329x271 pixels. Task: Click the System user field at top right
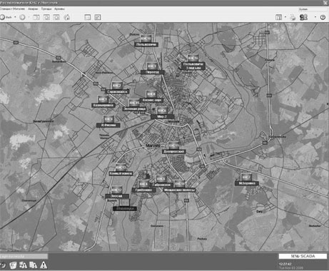(313, 9)
